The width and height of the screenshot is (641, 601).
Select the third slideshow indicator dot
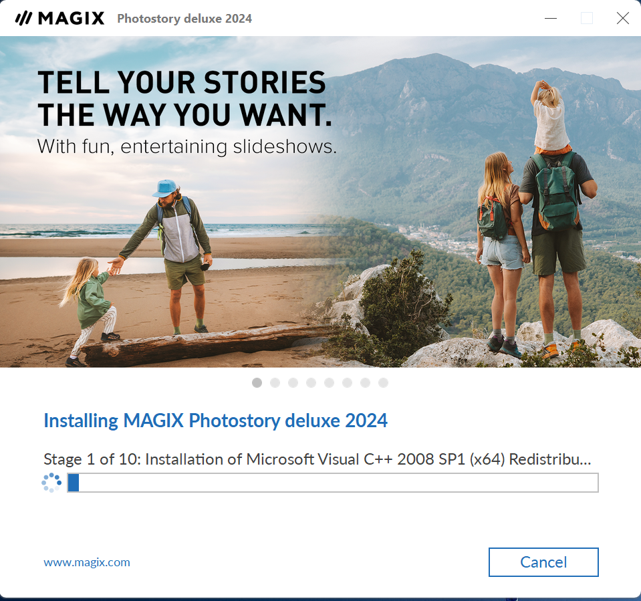click(x=293, y=382)
